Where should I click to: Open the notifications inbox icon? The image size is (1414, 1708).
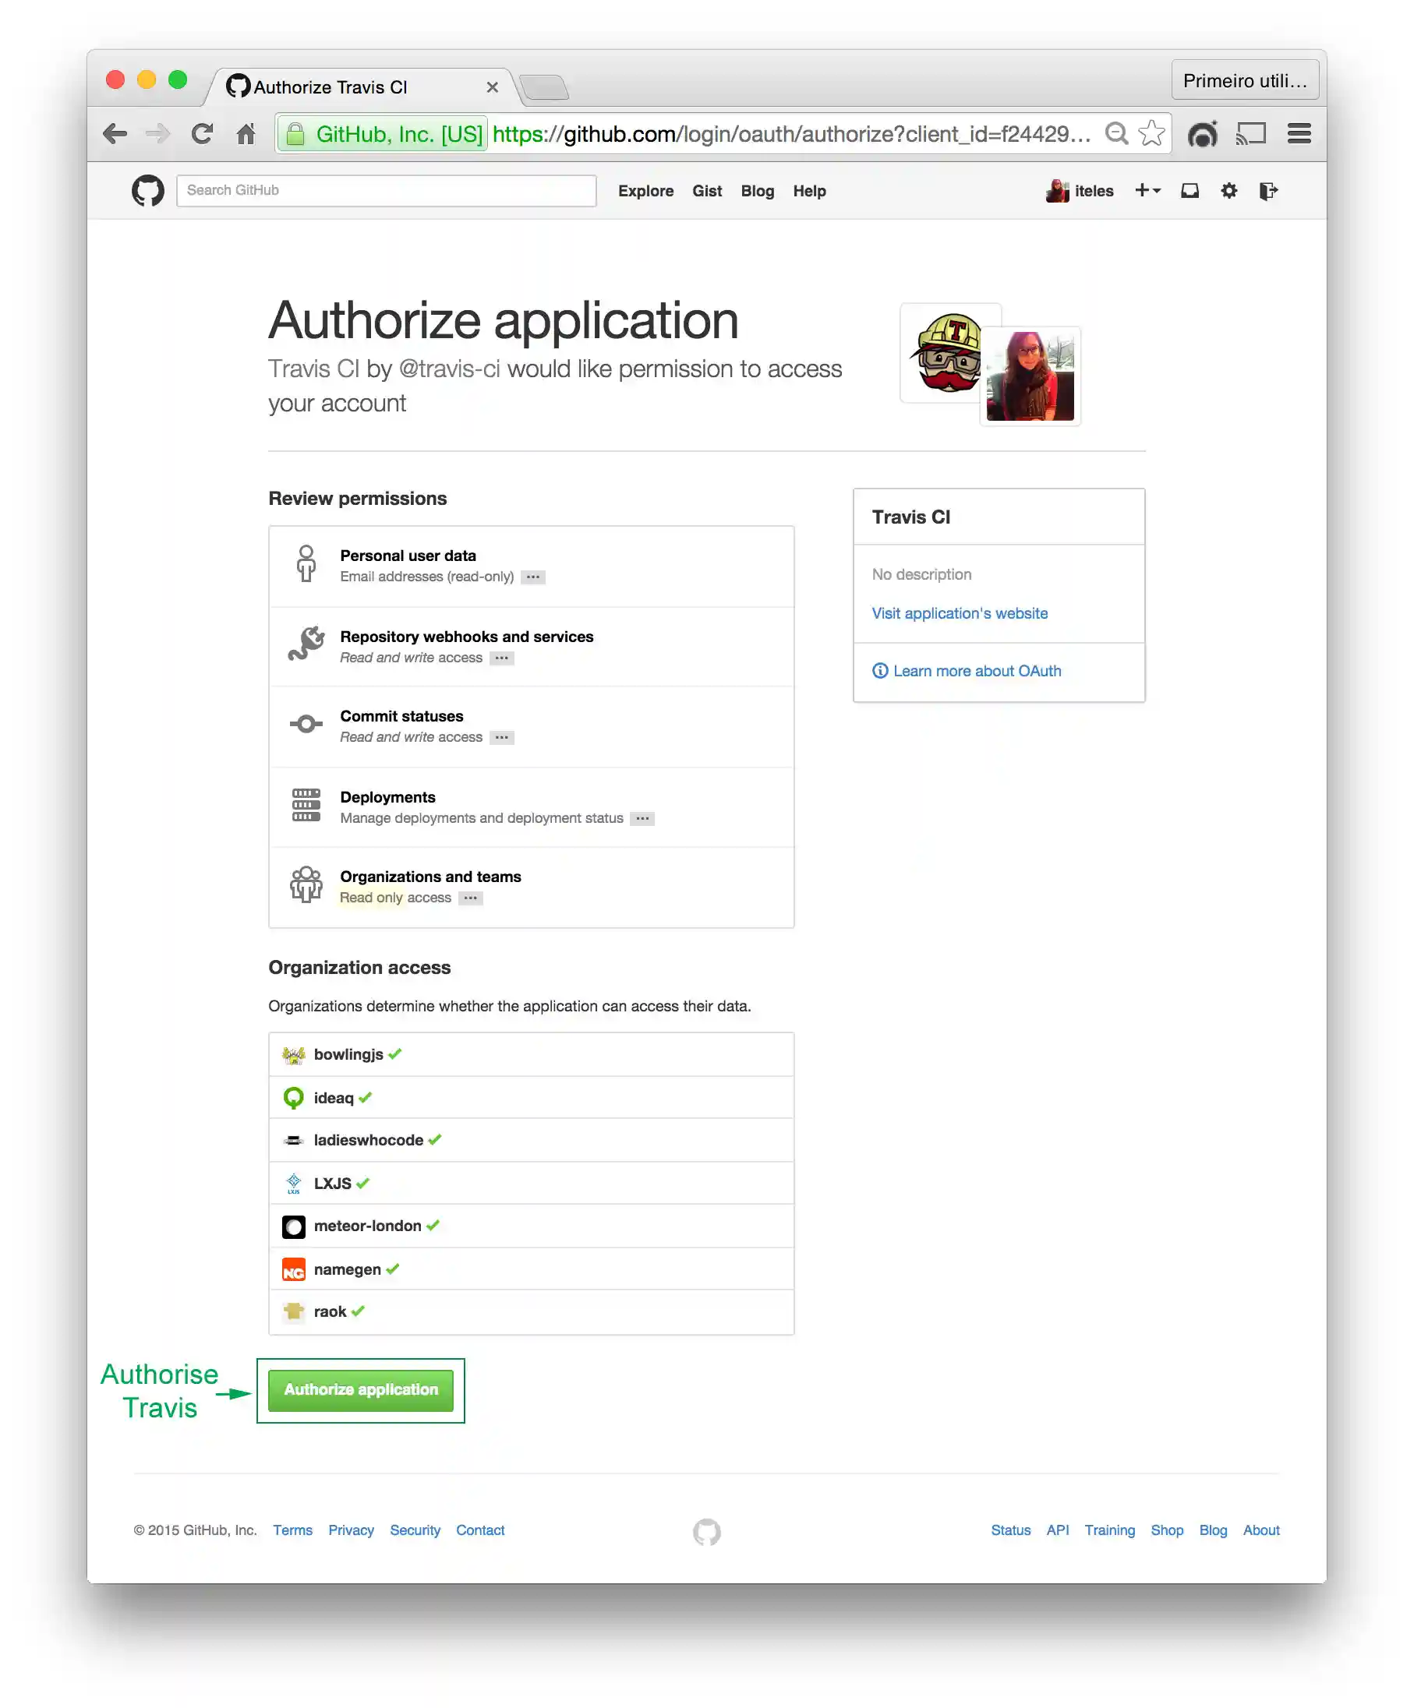tap(1190, 190)
